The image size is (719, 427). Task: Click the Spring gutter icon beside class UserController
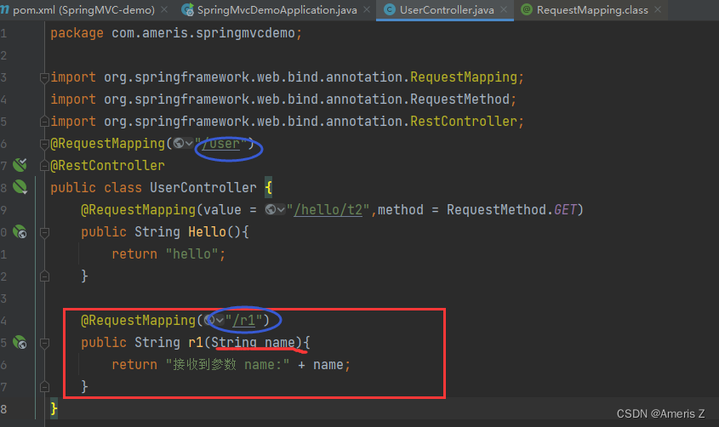(20, 187)
